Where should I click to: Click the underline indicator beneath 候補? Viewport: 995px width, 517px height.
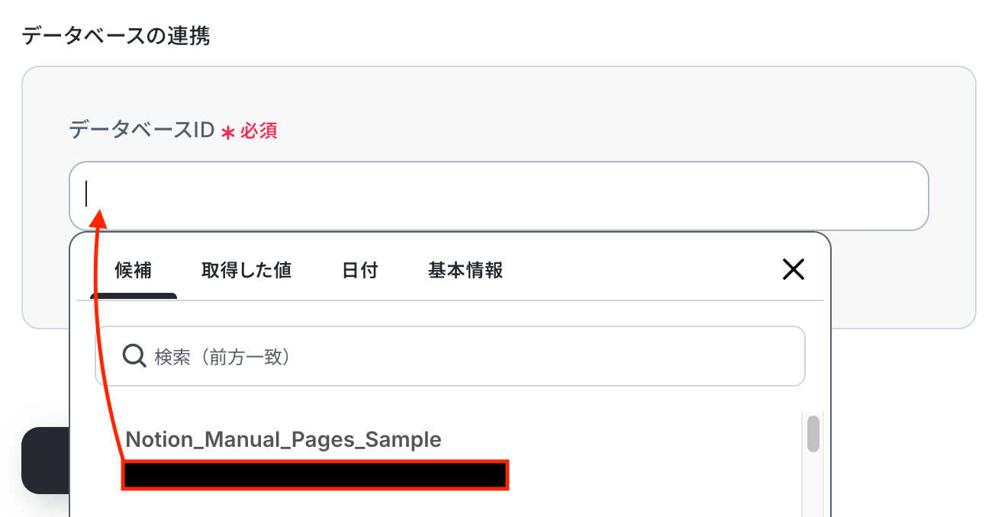pyautogui.click(x=134, y=296)
